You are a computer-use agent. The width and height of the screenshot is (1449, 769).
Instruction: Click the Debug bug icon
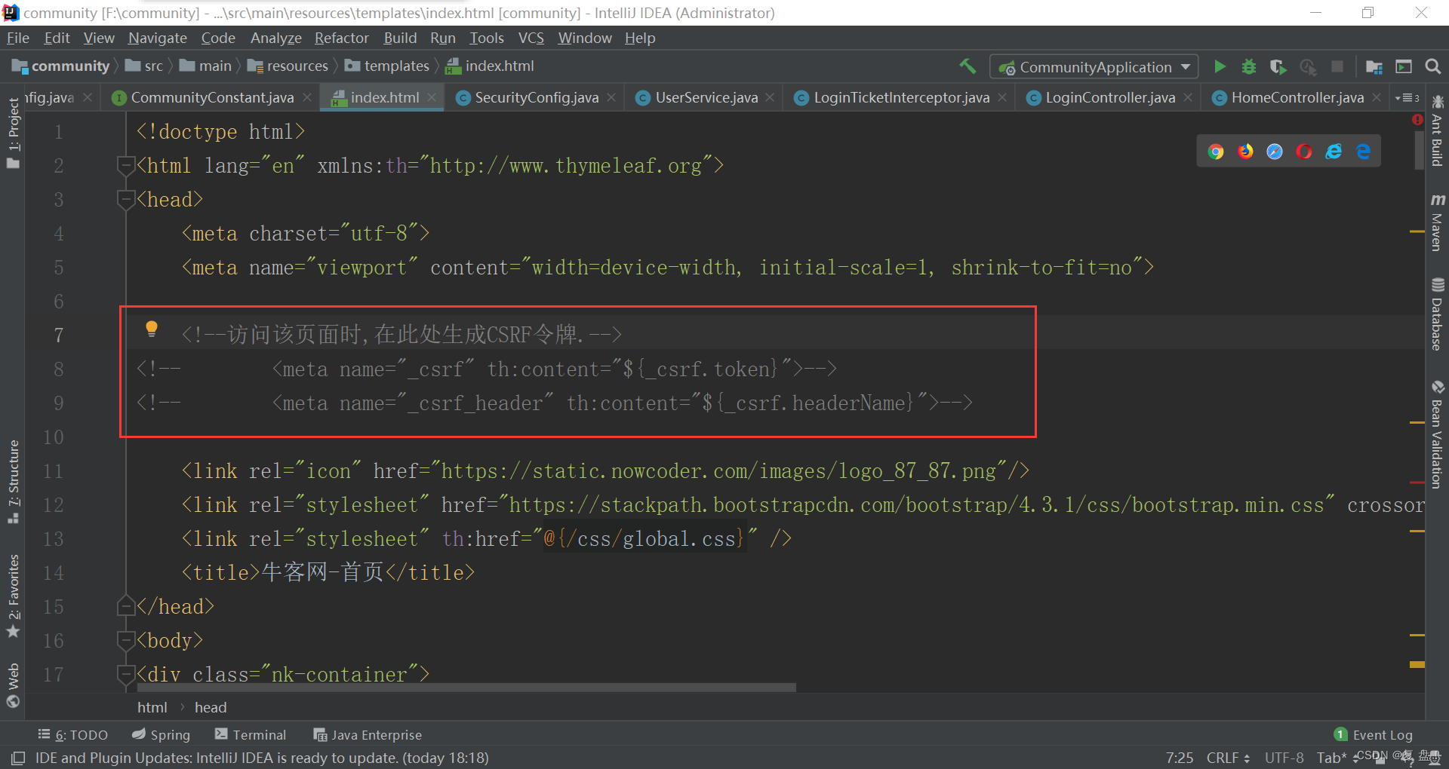1249,67
